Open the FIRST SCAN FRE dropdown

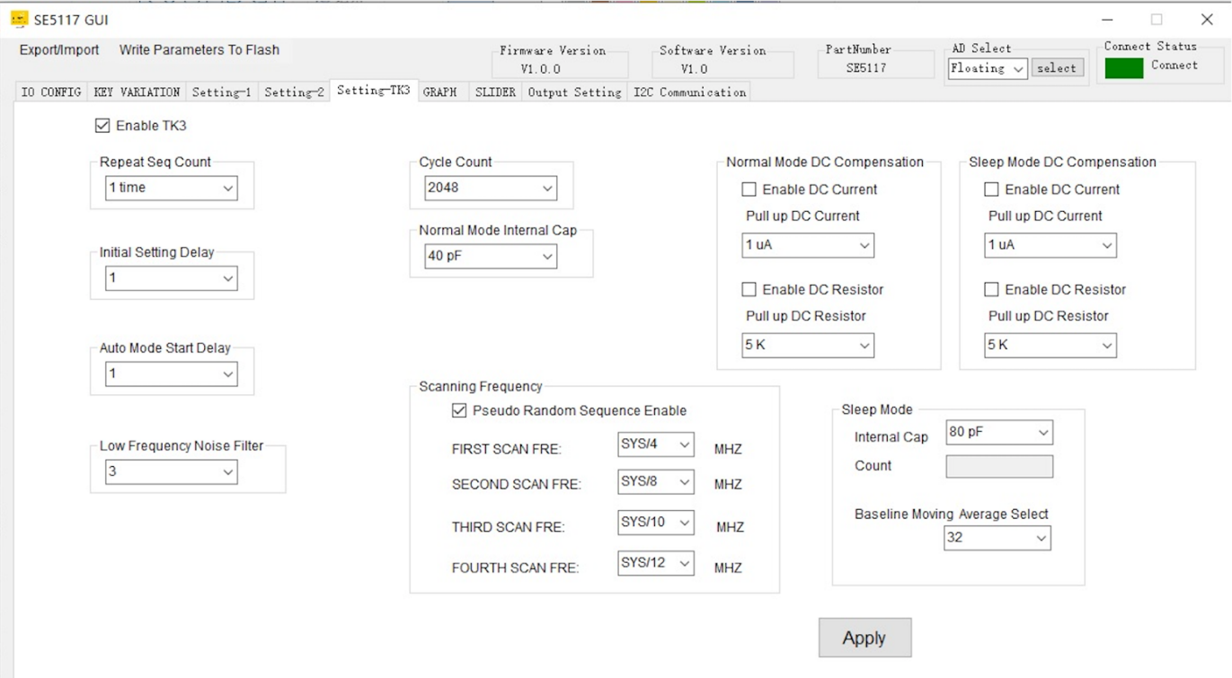655,445
